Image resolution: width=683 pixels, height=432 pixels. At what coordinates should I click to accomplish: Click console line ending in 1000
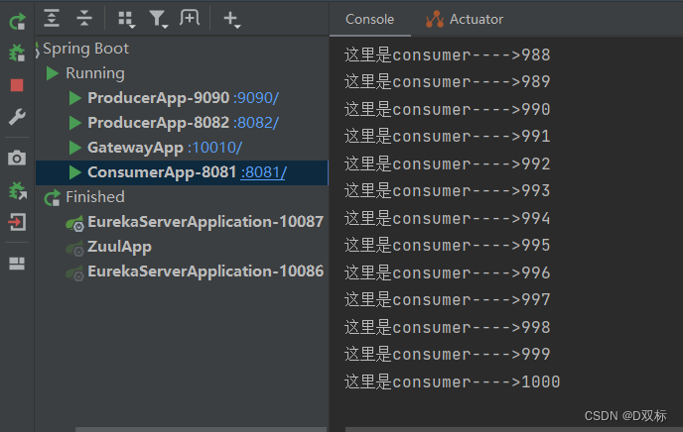452,382
